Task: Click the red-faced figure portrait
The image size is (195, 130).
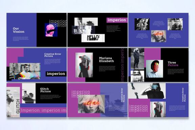Action: pos(154,69)
